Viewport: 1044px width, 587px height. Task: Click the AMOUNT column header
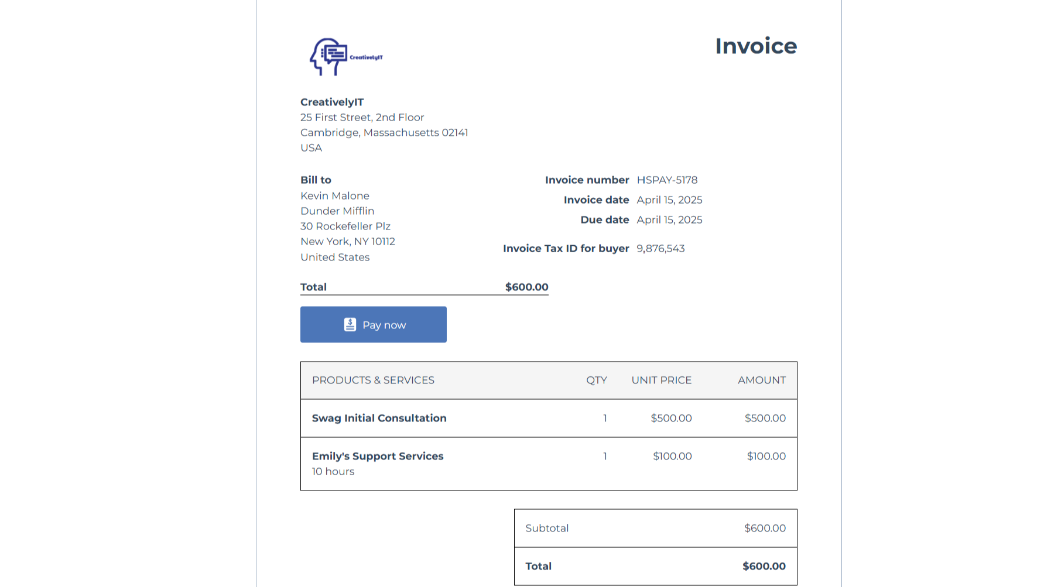pyautogui.click(x=761, y=380)
